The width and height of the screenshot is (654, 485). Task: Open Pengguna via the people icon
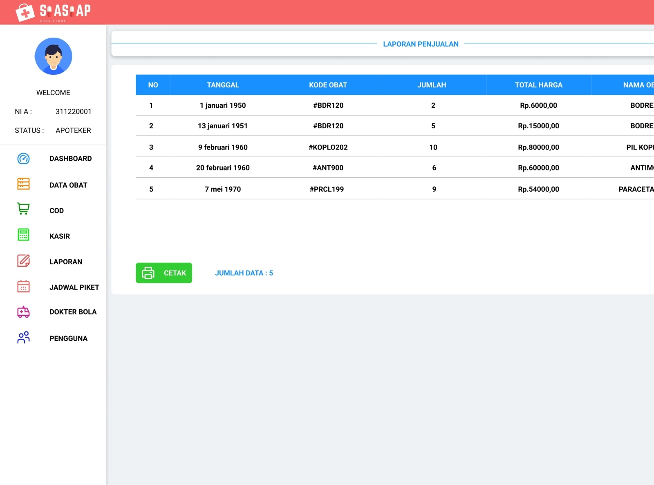coord(23,337)
